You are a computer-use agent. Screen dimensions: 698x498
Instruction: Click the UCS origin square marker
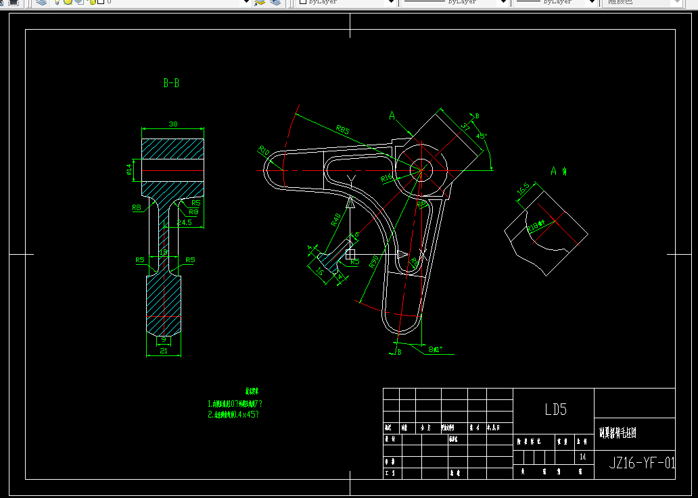tap(350, 254)
